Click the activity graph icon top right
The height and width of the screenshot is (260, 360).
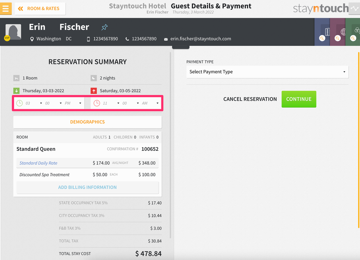point(354,9)
